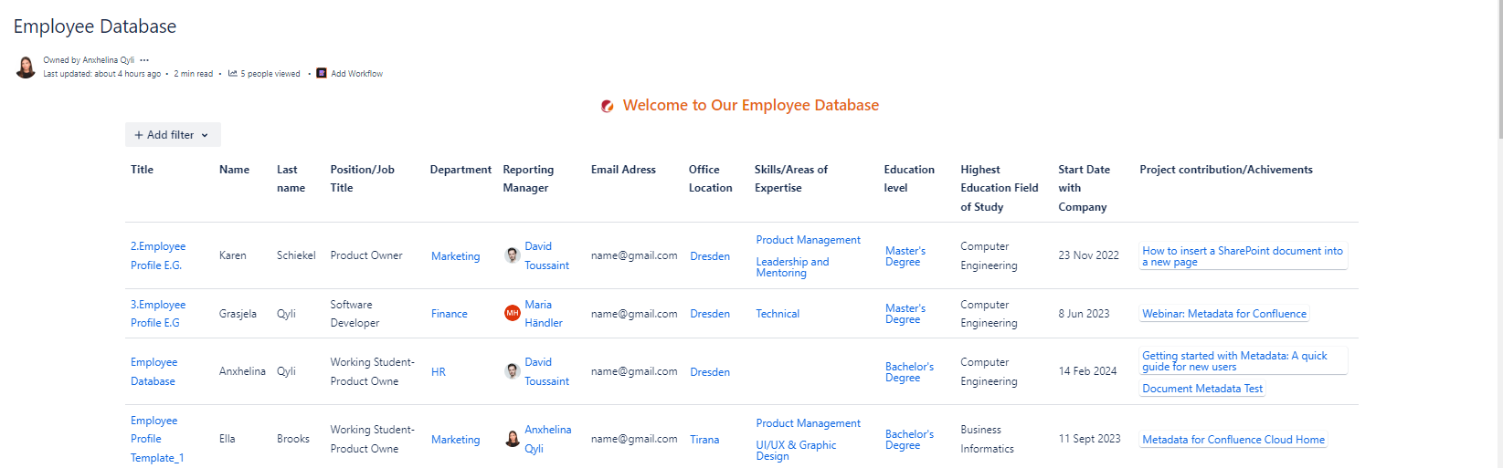Open the 2.Employee Profile E.G. page link
This screenshot has width=1503, height=468.
coord(157,255)
